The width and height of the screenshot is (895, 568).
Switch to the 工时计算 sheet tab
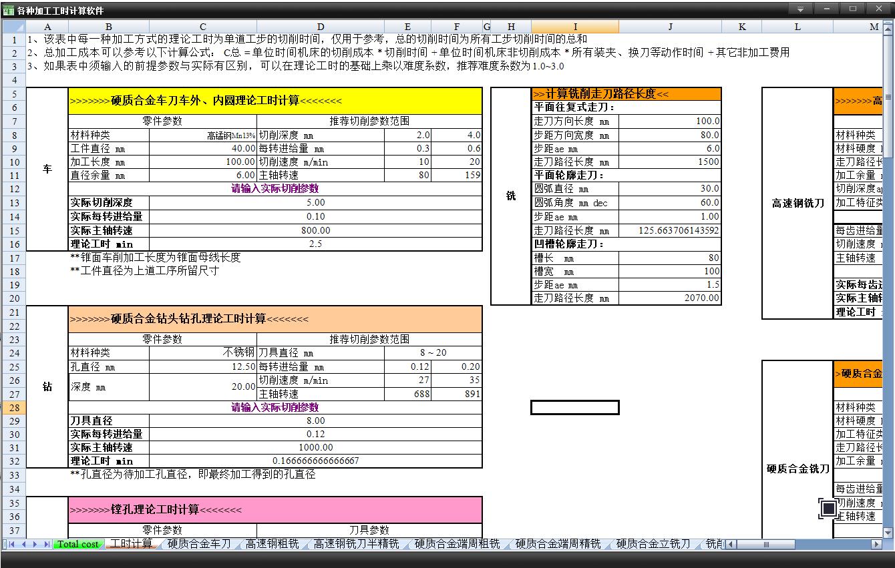coord(131,544)
